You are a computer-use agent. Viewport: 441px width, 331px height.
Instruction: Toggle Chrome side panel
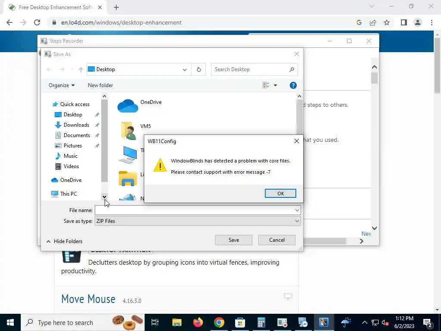pos(404,22)
